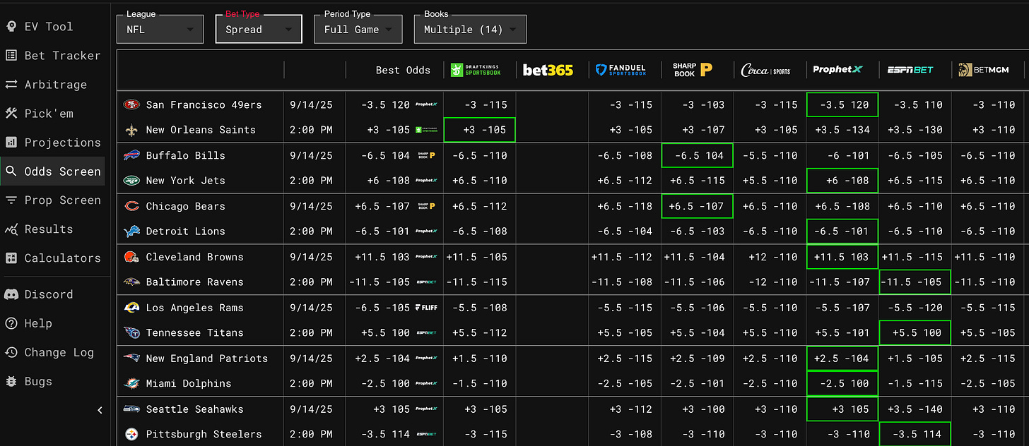Click the bet365 column logo
The height and width of the screenshot is (446, 1029).
coord(548,70)
